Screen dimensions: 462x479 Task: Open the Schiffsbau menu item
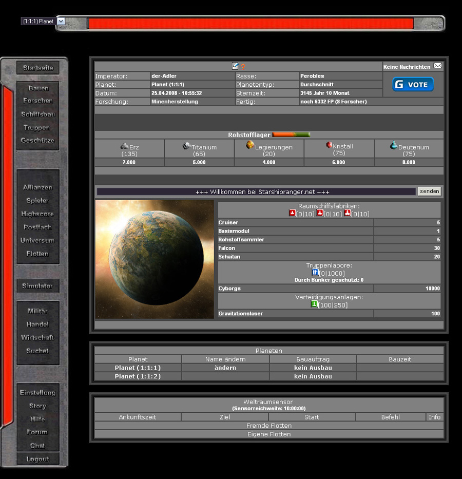(x=37, y=114)
